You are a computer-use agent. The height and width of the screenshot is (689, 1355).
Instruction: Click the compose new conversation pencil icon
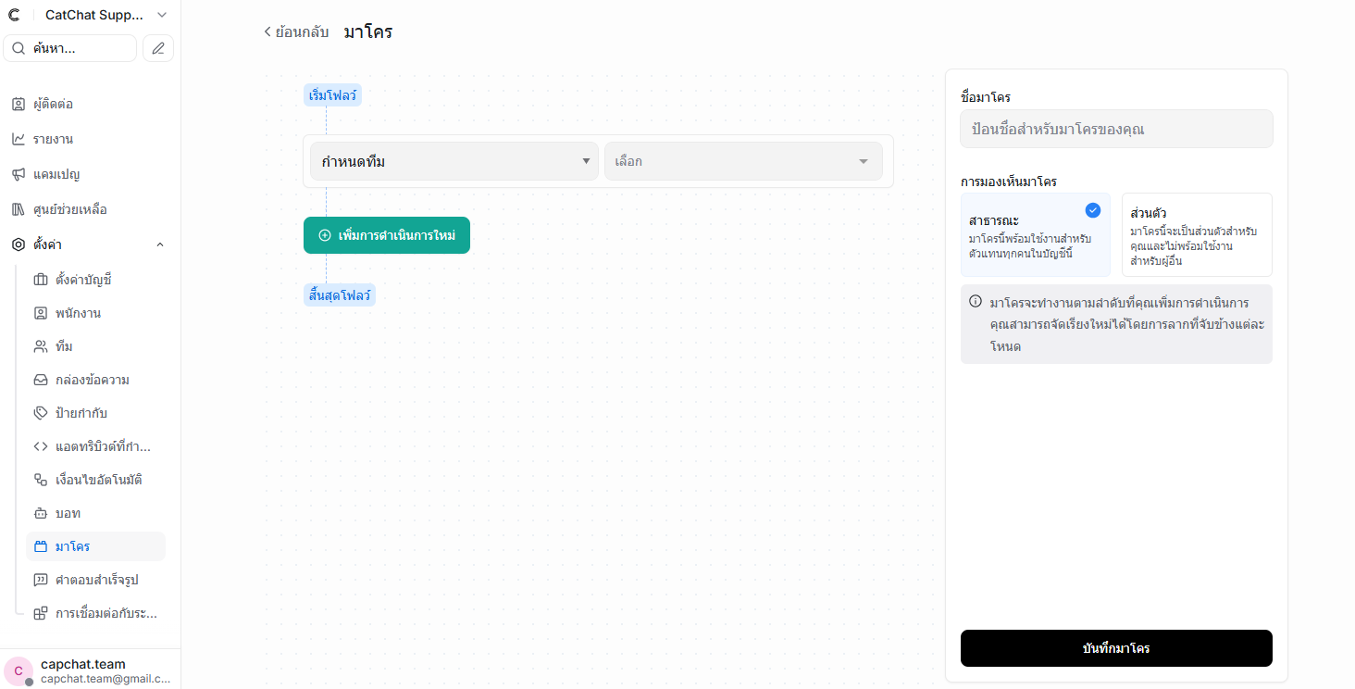(158, 48)
